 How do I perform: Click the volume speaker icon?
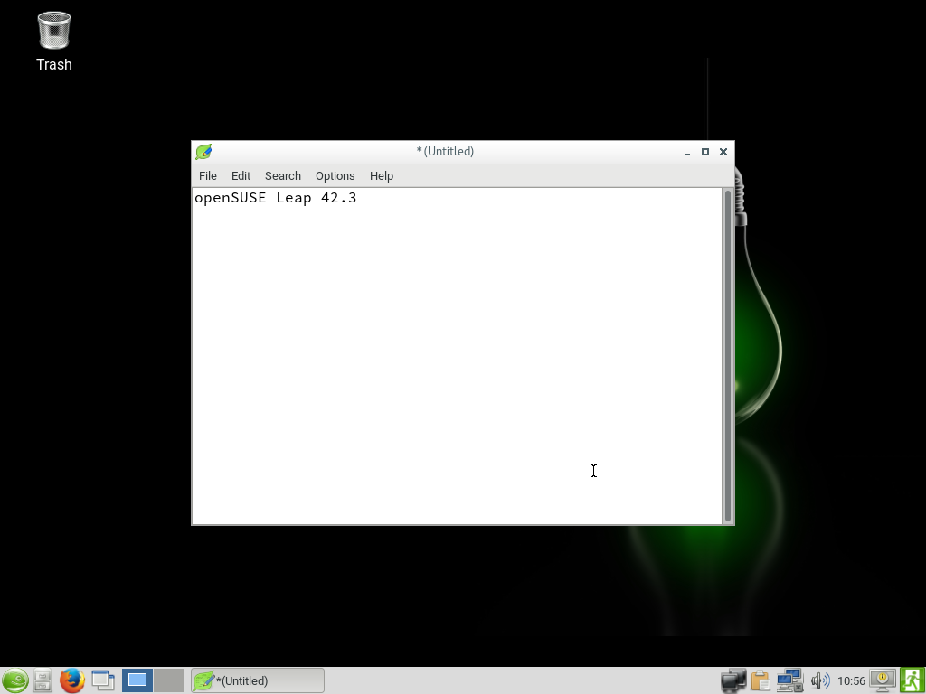(x=819, y=680)
